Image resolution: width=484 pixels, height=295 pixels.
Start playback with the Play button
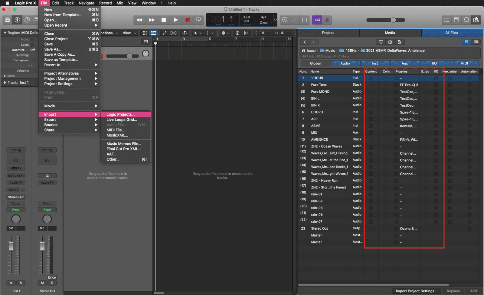[176, 20]
